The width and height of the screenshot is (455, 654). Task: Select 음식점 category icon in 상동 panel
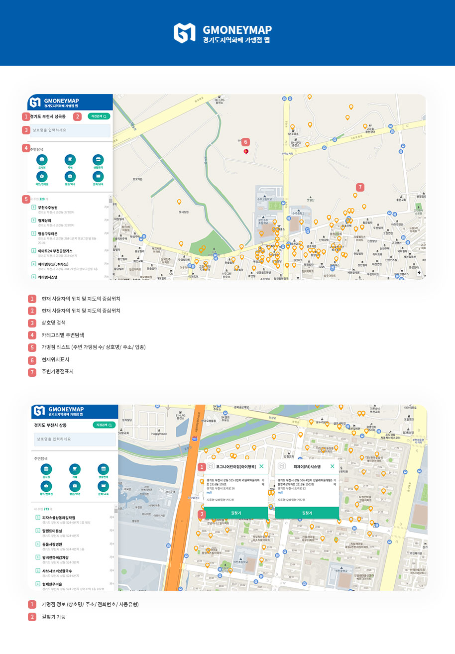pos(47,469)
